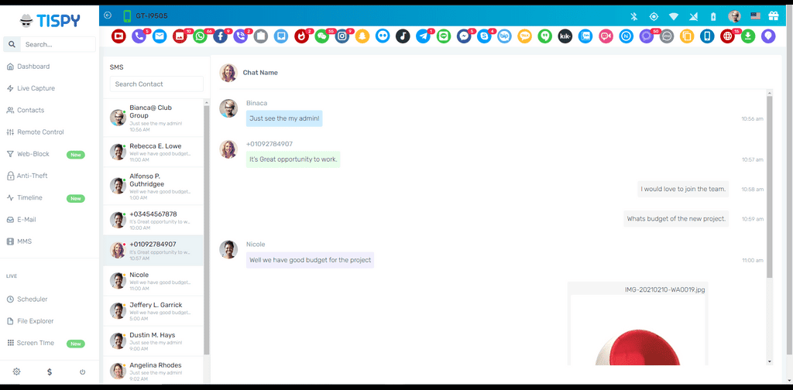Click the power logout button
The height and width of the screenshot is (390, 793).
coord(82,371)
